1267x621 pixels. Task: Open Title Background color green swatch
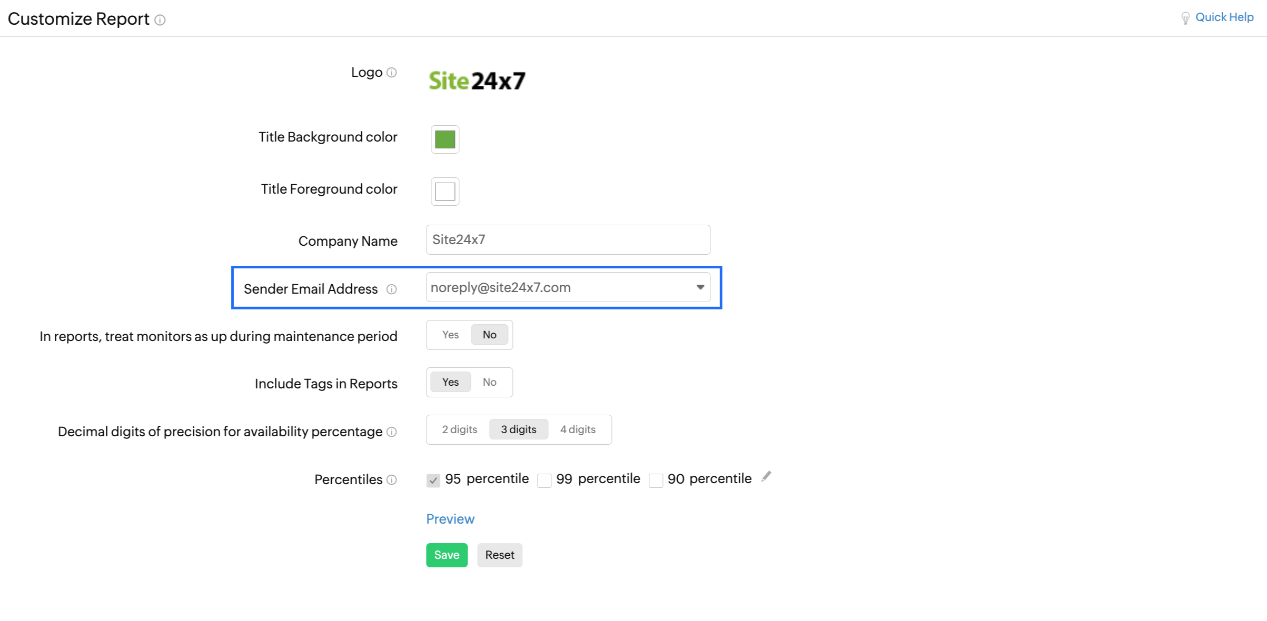point(445,139)
